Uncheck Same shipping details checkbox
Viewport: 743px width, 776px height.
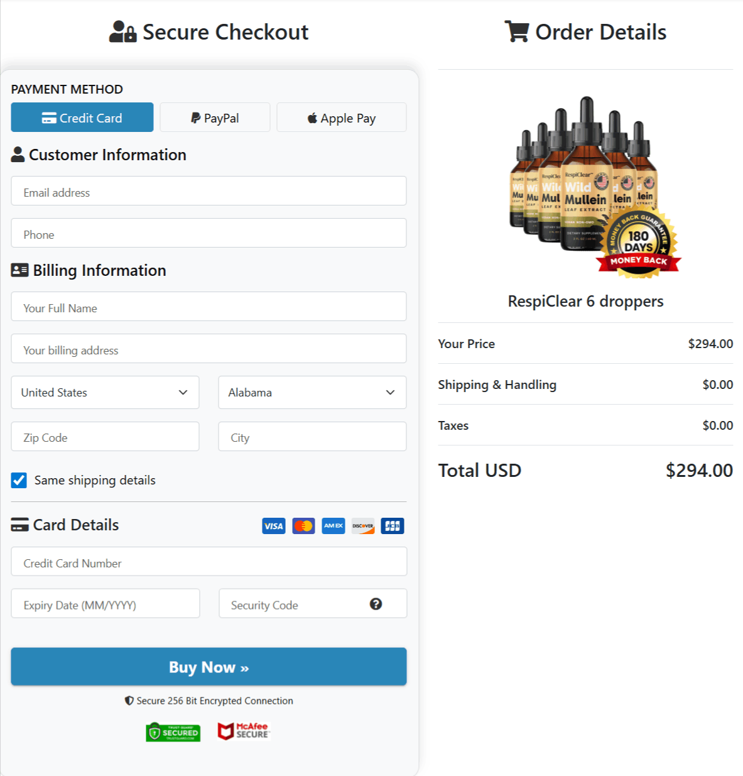[x=19, y=481]
